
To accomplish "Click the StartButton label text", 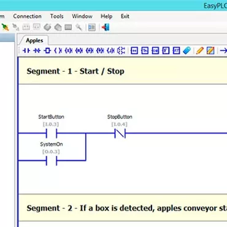I will click(52, 117).
